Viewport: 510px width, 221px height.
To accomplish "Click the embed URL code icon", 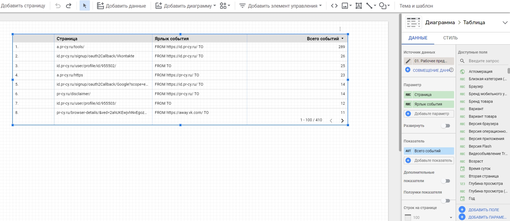I will pyautogui.click(x=334, y=6).
